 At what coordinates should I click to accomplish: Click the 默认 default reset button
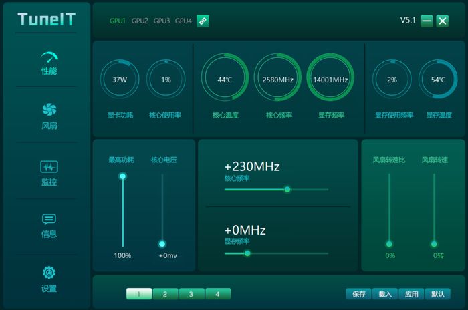[x=438, y=293]
